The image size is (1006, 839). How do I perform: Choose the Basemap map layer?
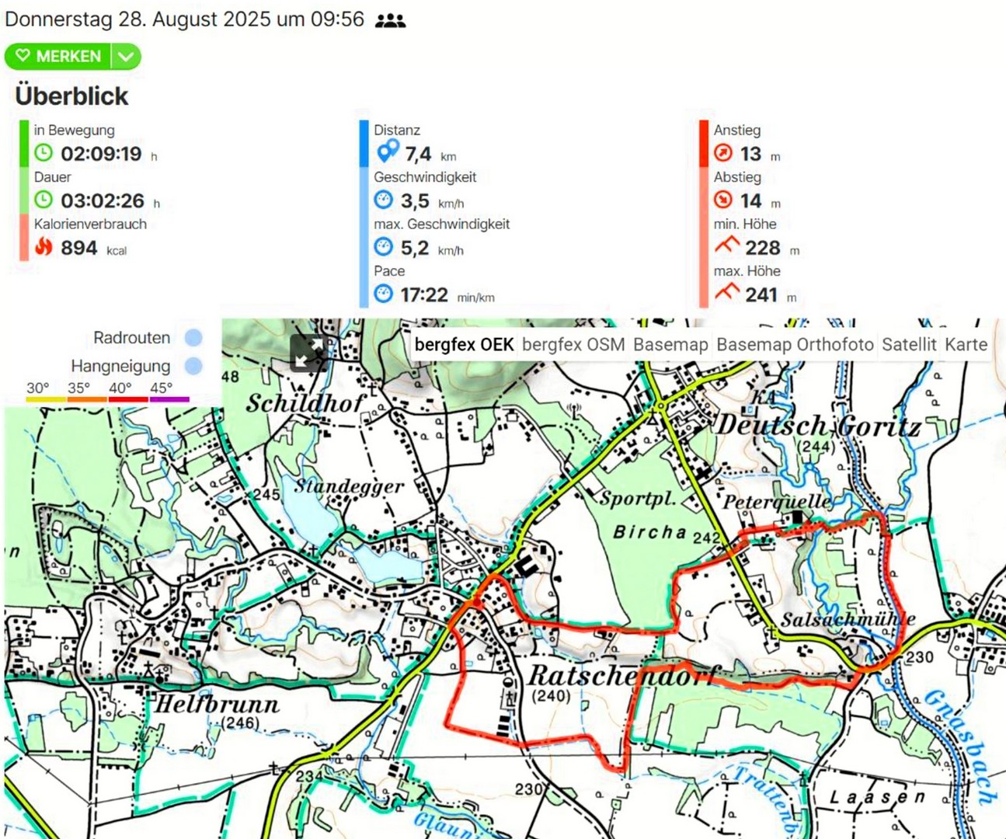(x=670, y=345)
